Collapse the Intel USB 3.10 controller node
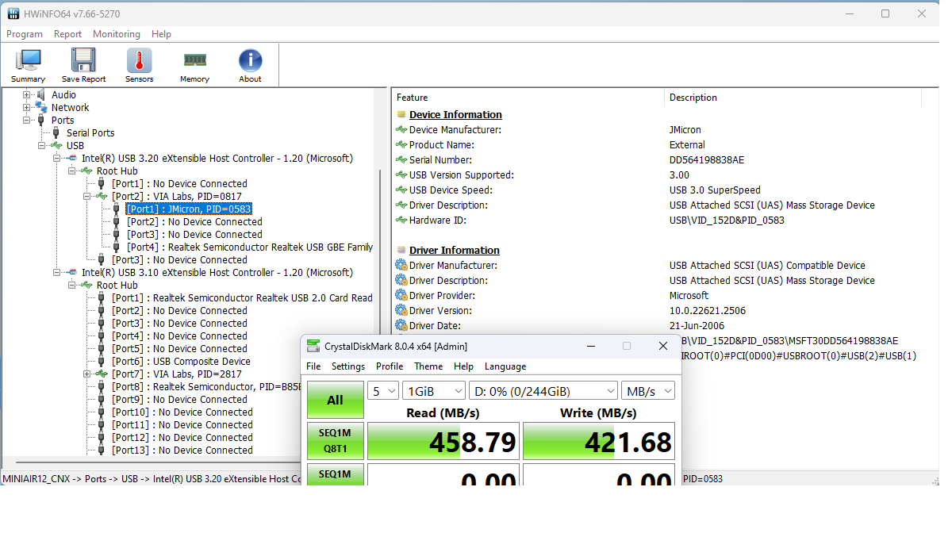952x533 pixels. pos(56,273)
